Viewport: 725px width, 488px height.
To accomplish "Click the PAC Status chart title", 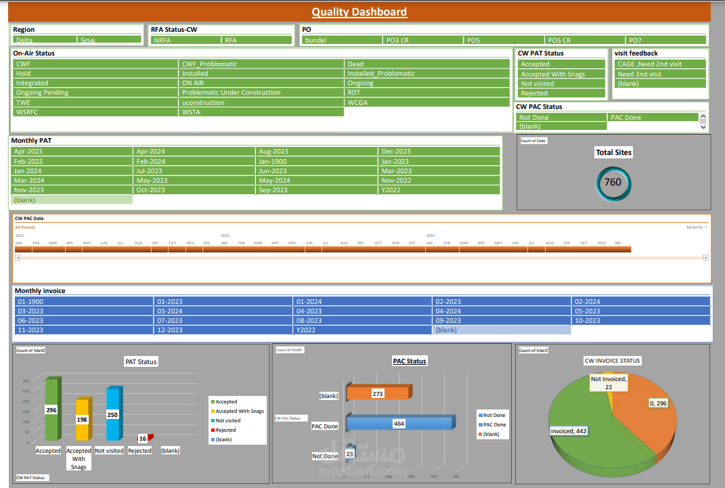I will 410,361.
